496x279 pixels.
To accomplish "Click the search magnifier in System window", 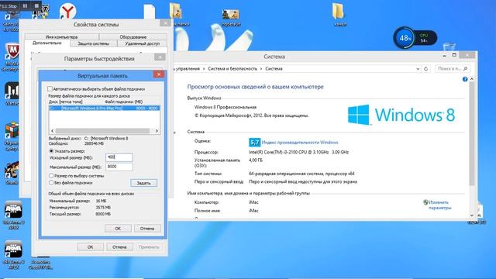I will [x=465, y=69].
